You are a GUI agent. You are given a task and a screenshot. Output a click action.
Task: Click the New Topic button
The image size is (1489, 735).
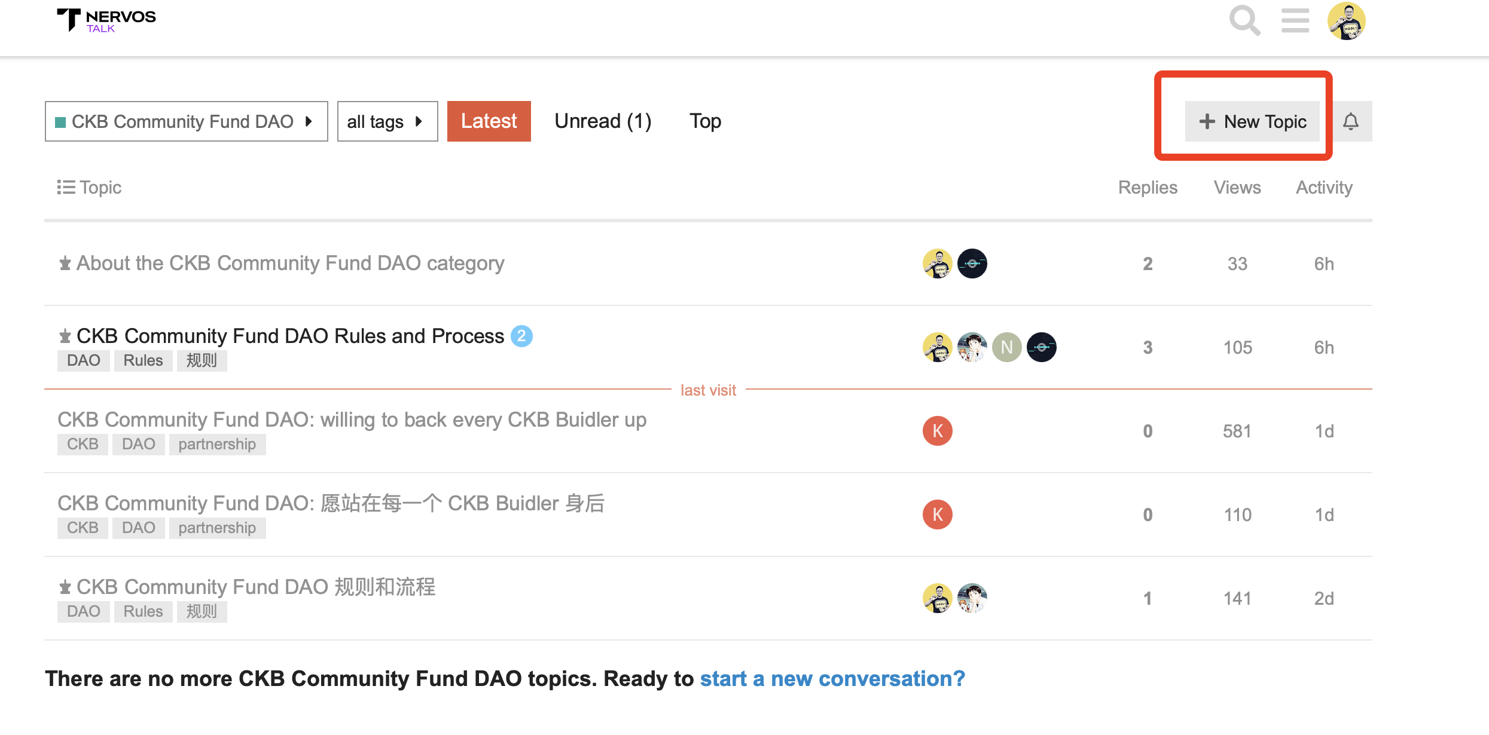click(1252, 121)
